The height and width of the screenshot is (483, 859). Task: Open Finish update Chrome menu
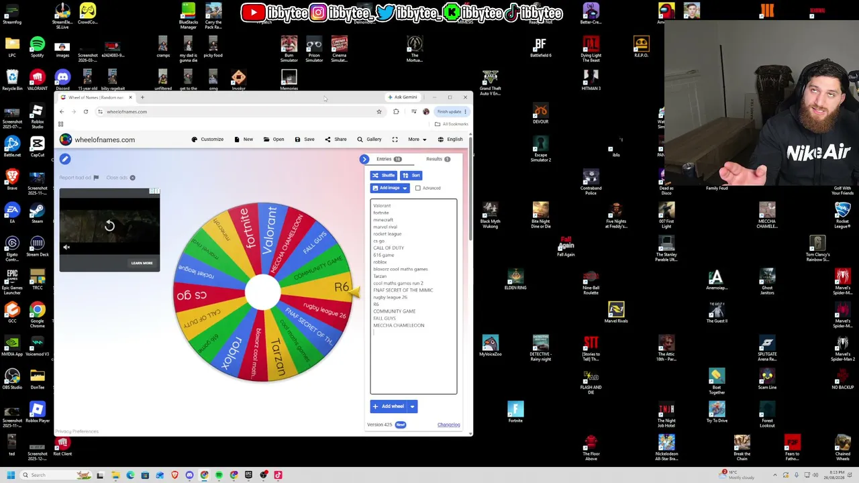tap(452, 112)
